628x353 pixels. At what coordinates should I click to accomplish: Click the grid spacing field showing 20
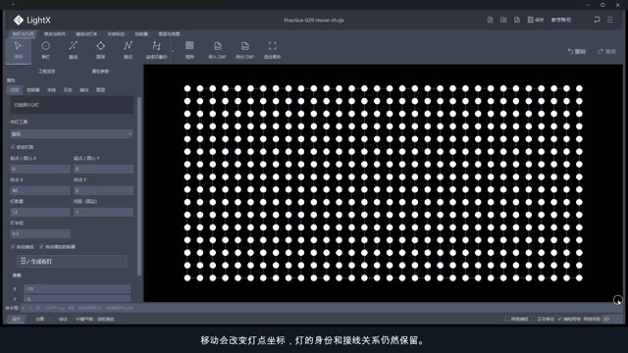[612, 319]
